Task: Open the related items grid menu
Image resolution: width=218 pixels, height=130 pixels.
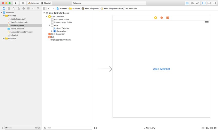Action: tap(44, 8)
